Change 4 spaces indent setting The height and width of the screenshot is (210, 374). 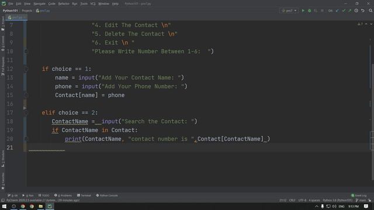pos(314,201)
